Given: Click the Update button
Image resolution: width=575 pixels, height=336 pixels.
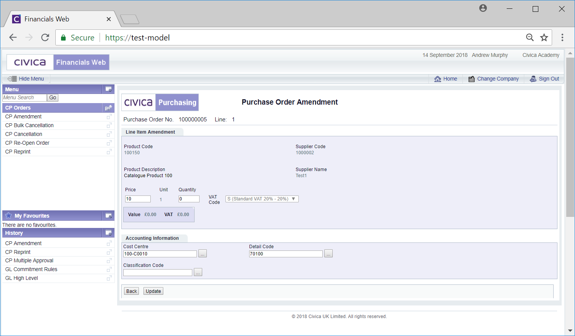Looking at the screenshot, I should [x=153, y=291].
